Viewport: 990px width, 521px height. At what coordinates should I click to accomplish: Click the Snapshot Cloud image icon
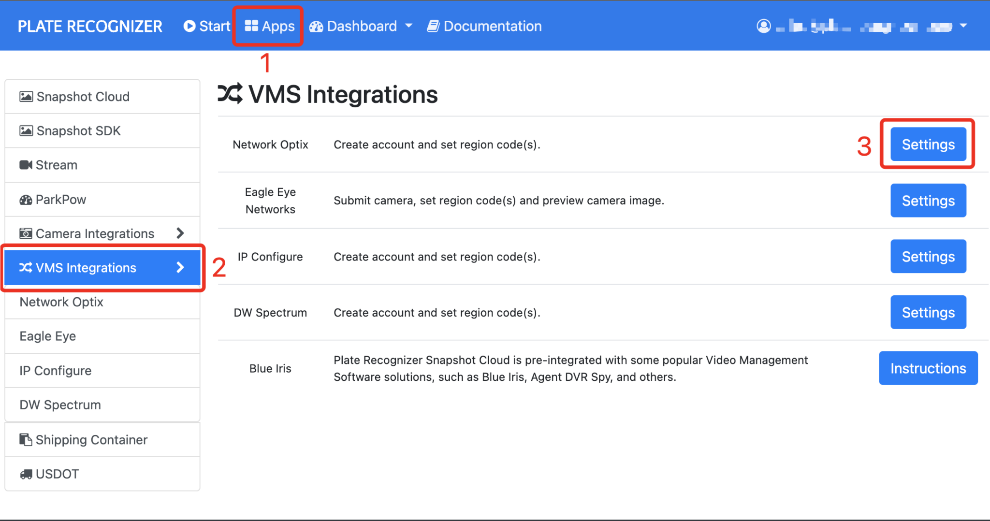[26, 97]
